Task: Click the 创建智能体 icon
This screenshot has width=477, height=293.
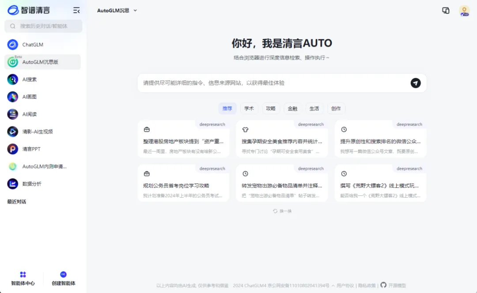Action: (63, 274)
